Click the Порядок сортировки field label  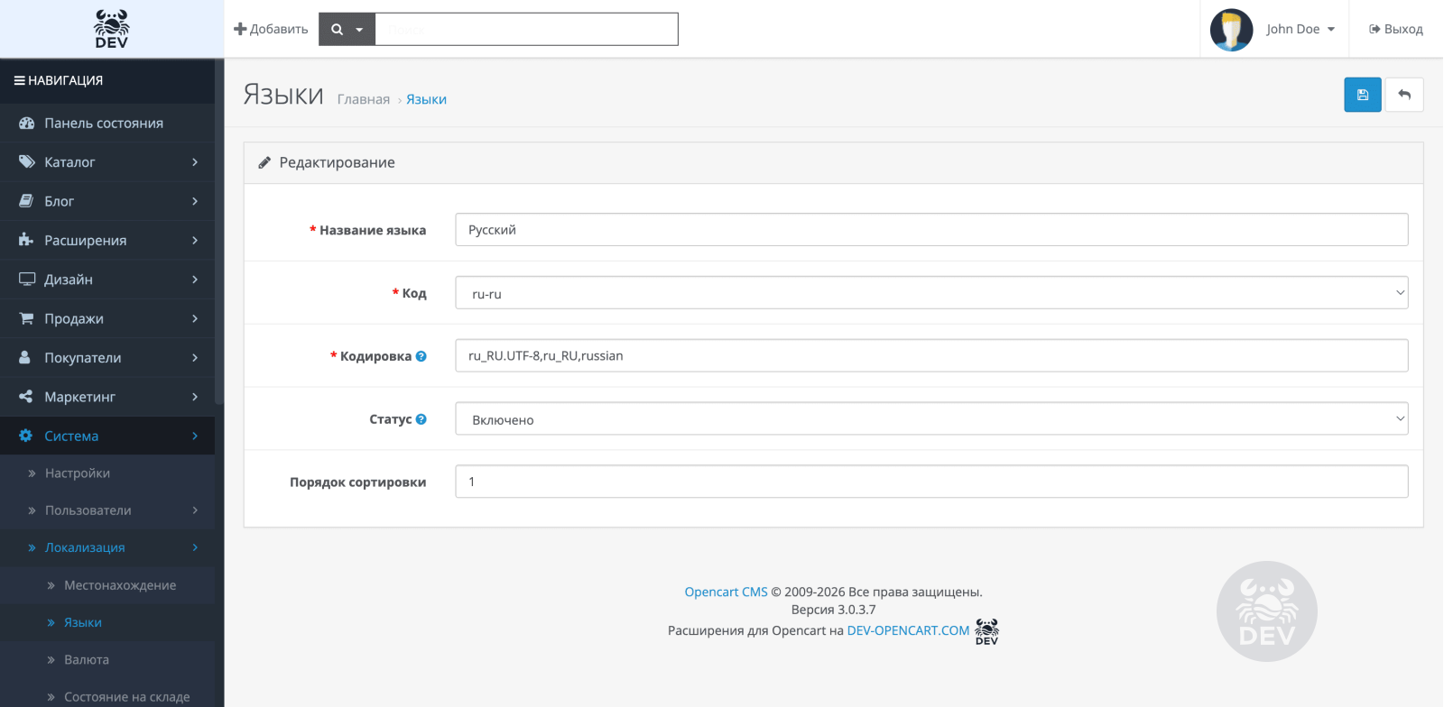(357, 482)
